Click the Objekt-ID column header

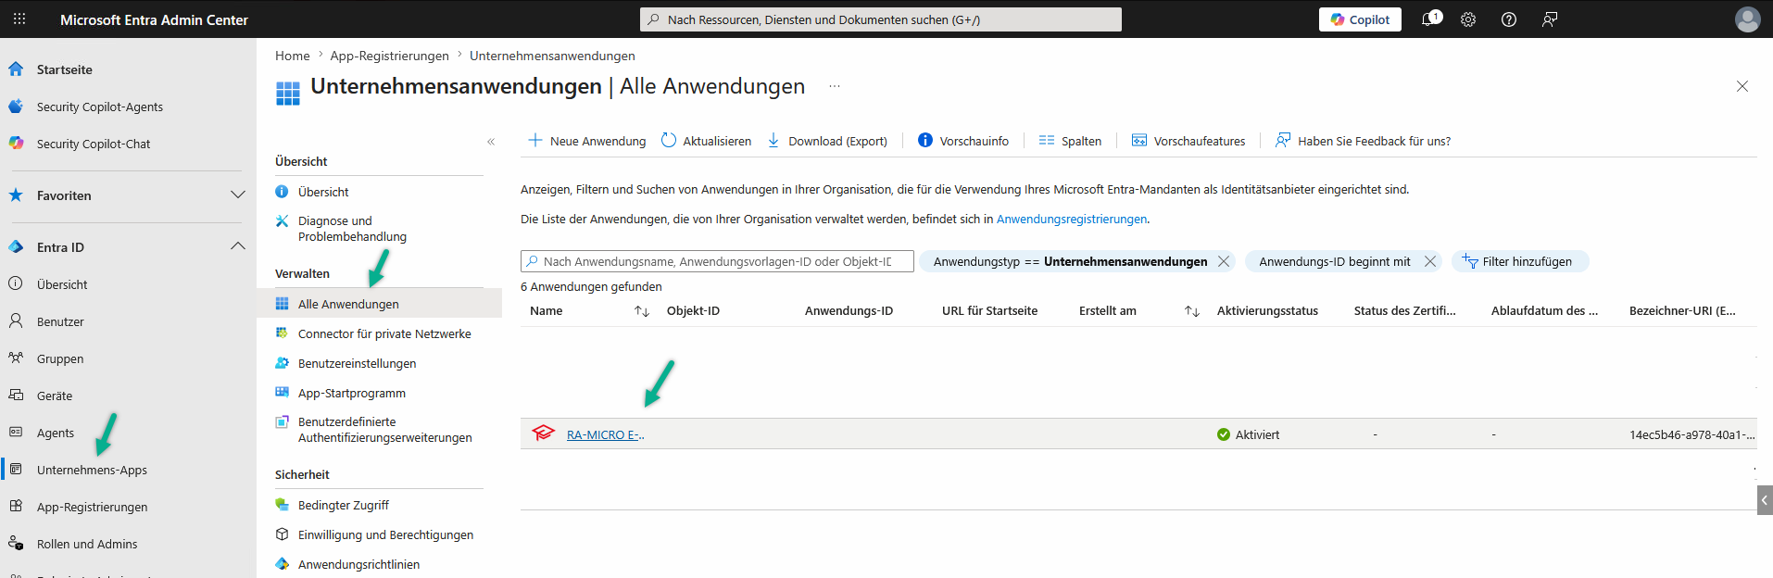point(693,311)
